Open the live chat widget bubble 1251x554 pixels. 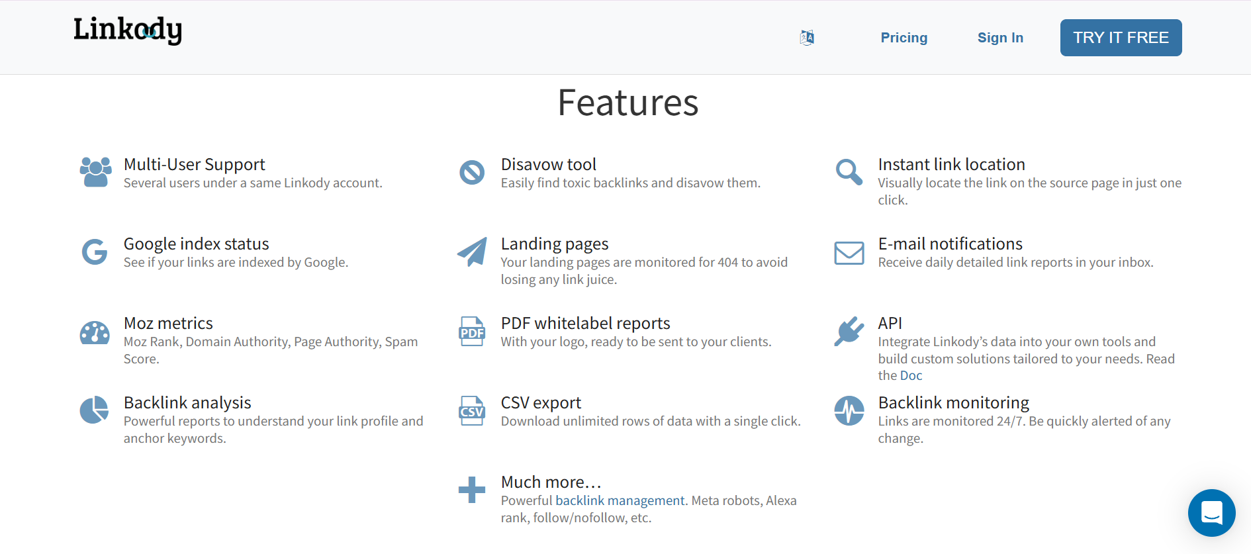click(1211, 513)
